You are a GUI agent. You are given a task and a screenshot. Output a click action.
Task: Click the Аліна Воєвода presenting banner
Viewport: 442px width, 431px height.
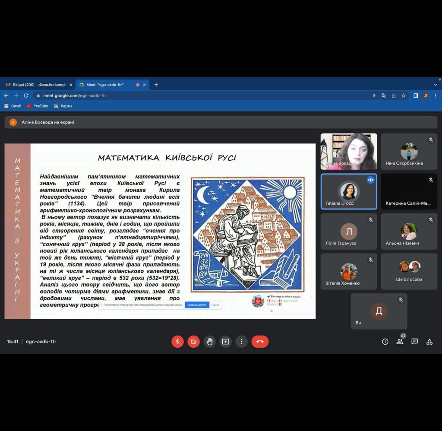coord(221,122)
